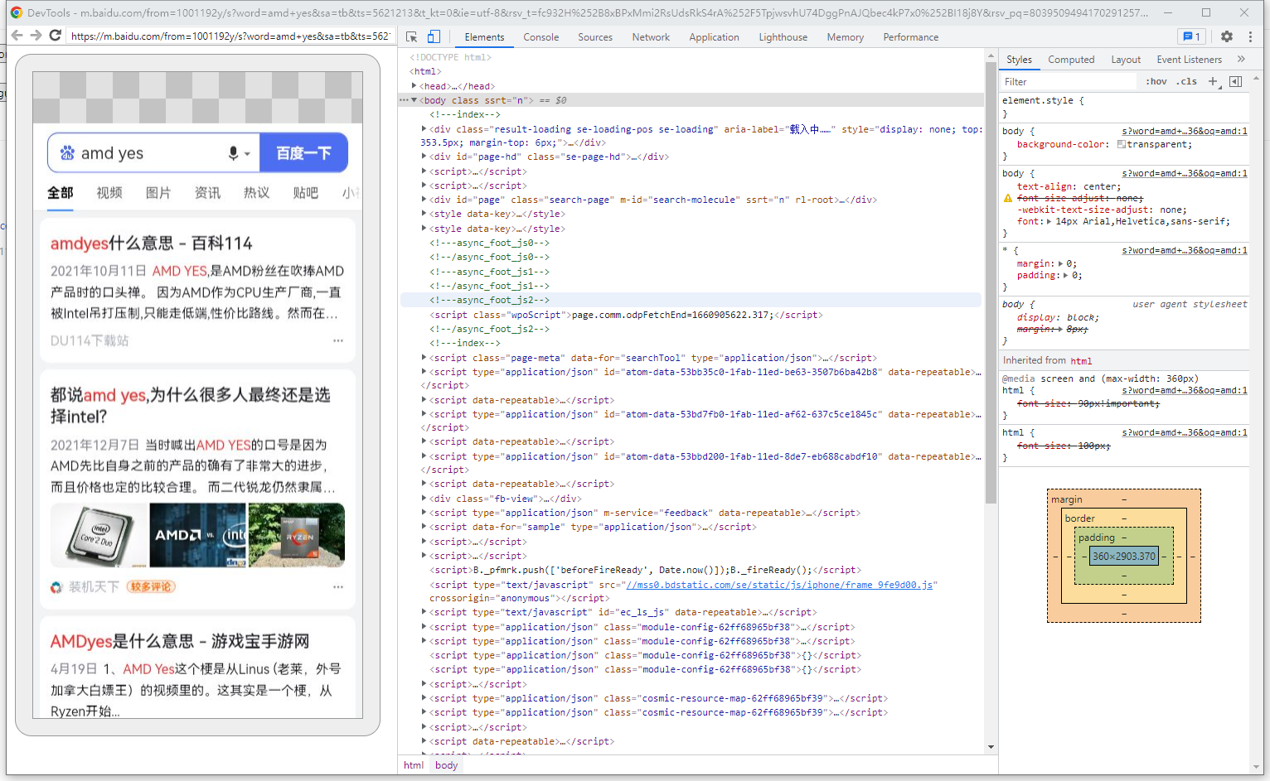Open more options on the 装机天下 result
Viewport: 1270px width, 781px height.
tap(338, 586)
